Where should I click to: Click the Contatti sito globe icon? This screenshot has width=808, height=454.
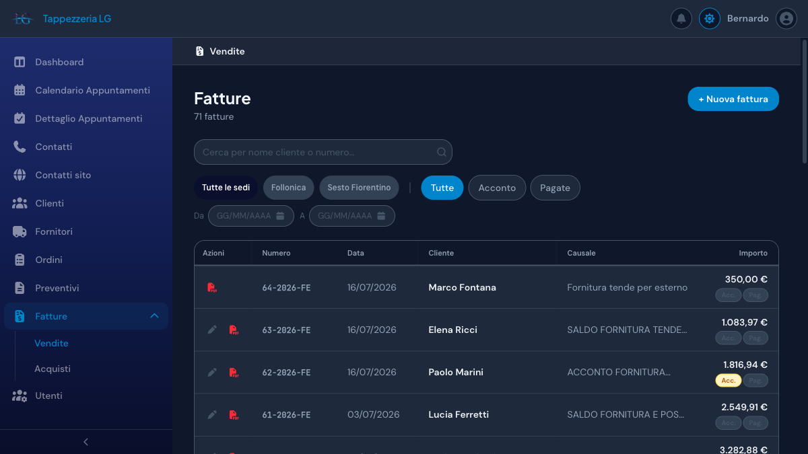(x=20, y=175)
